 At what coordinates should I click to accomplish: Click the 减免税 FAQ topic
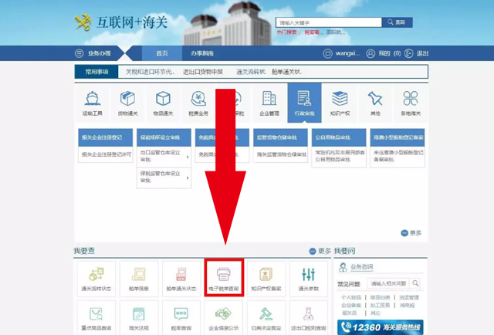pos(408,305)
